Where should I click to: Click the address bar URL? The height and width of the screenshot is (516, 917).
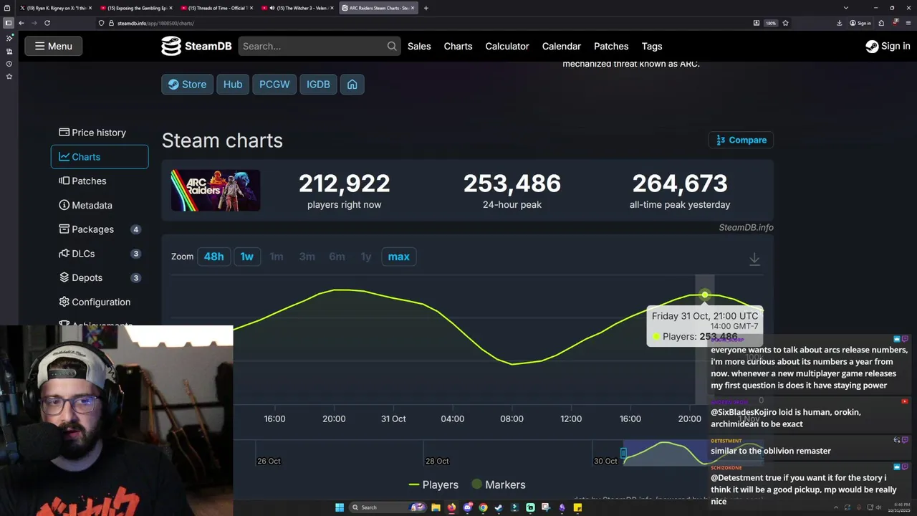coord(155,23)
